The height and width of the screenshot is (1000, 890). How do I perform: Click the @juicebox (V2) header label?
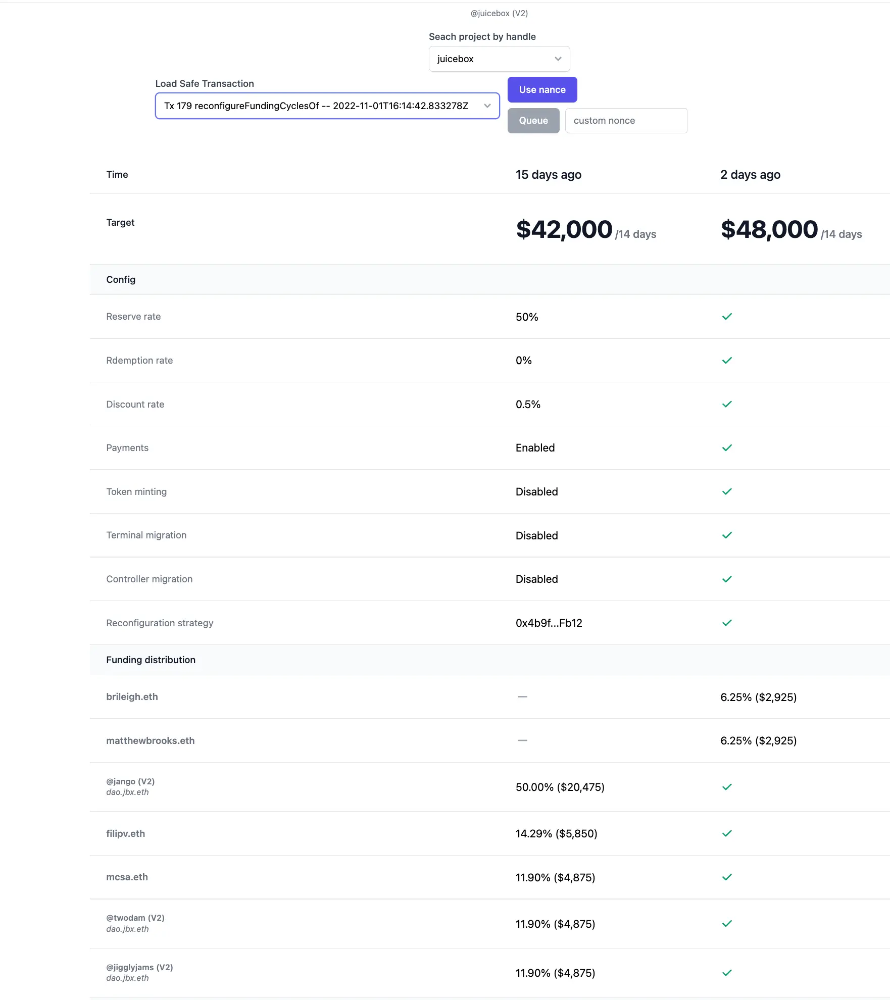click(x=499, y=14)
